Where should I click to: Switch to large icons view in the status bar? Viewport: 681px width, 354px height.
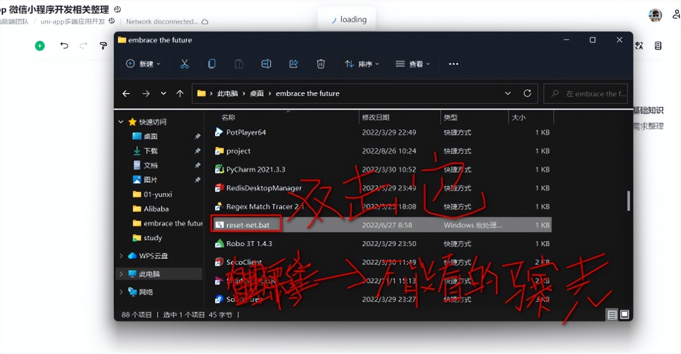tap(624, 314)
